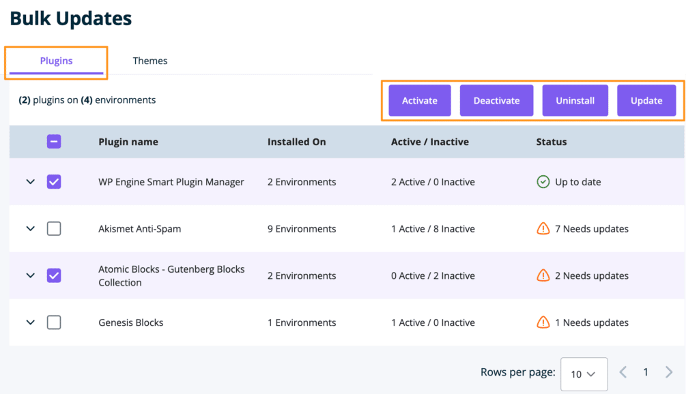Click the Activate button
699x394 pixels.
tap(419, 100)
